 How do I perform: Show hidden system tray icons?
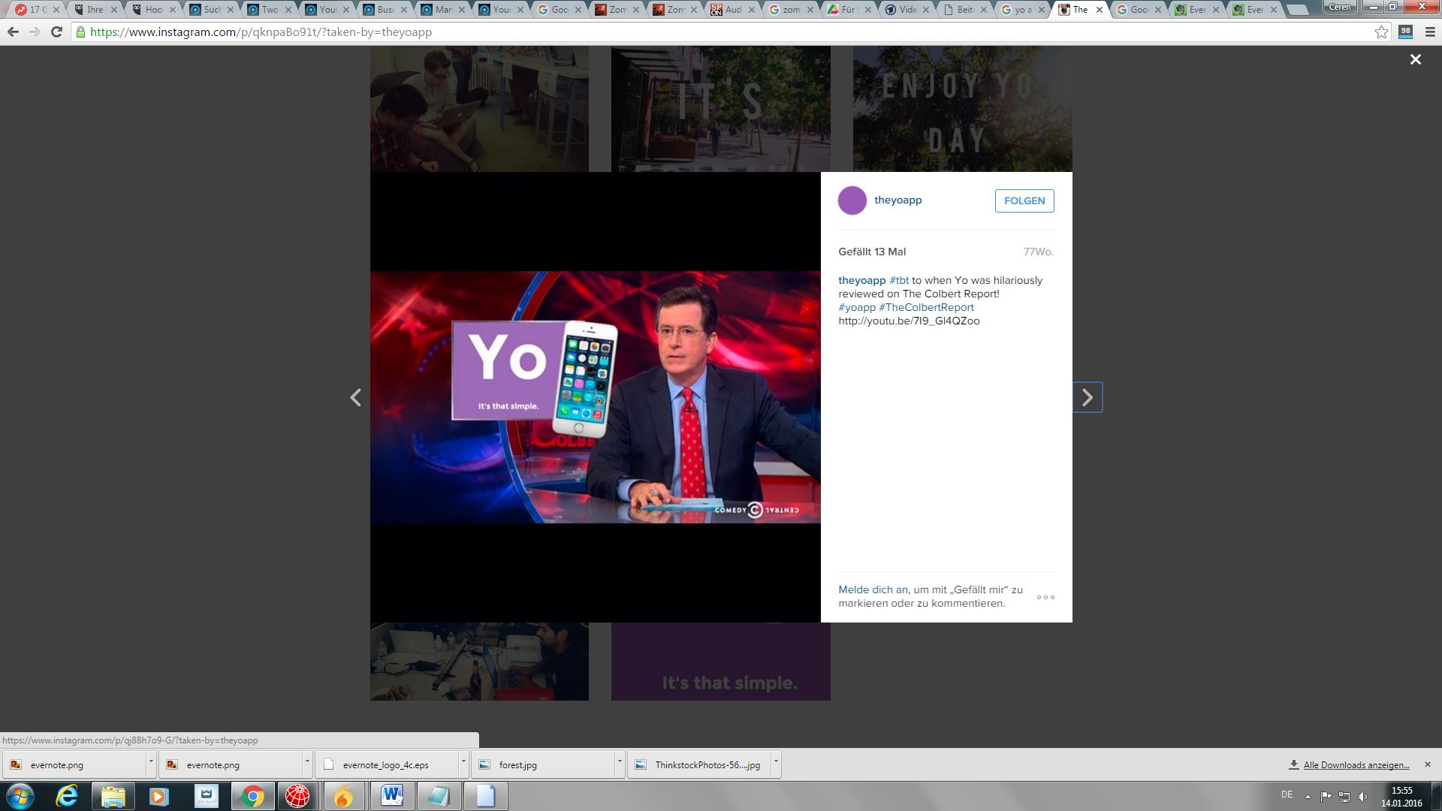[x=1308, y=796]
